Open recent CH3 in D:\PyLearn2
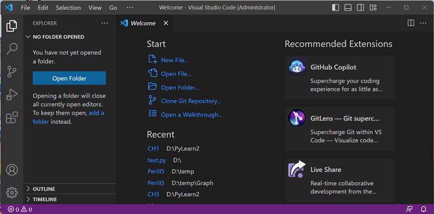 point(153,194)
